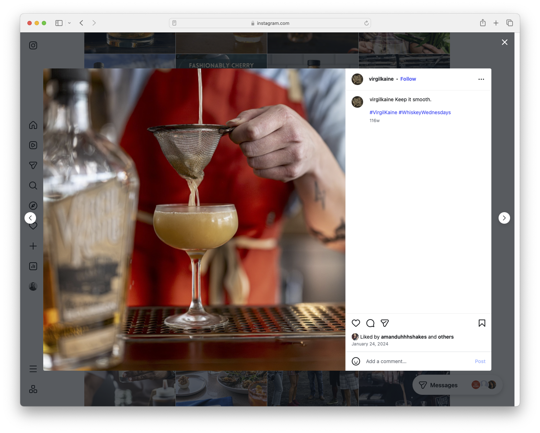The image size is (540, 433).
Task: Open the post options ellipsis menu
Action: pyautogui.click(x=481, y=79)
